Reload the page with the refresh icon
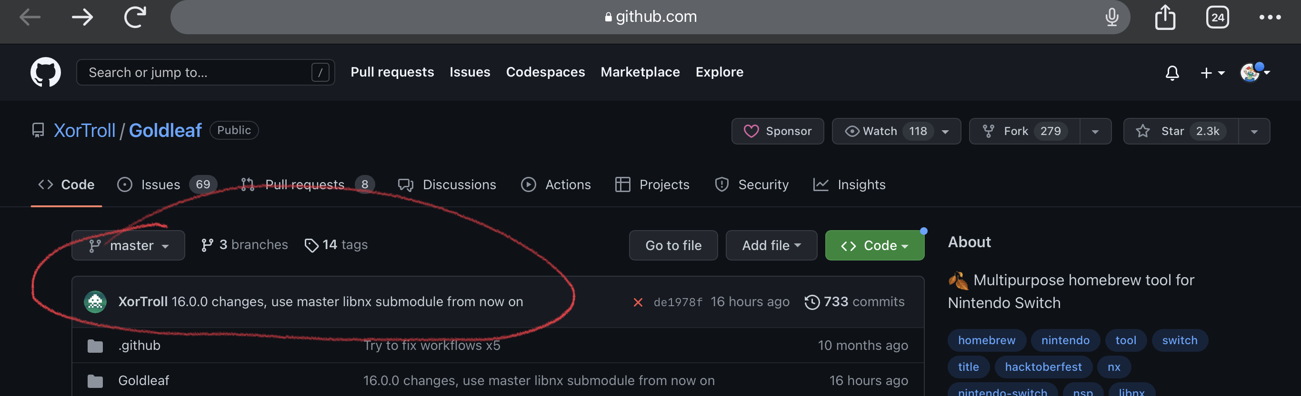The height and width of the screenshot is (396, 1301). tap(135, 17)
